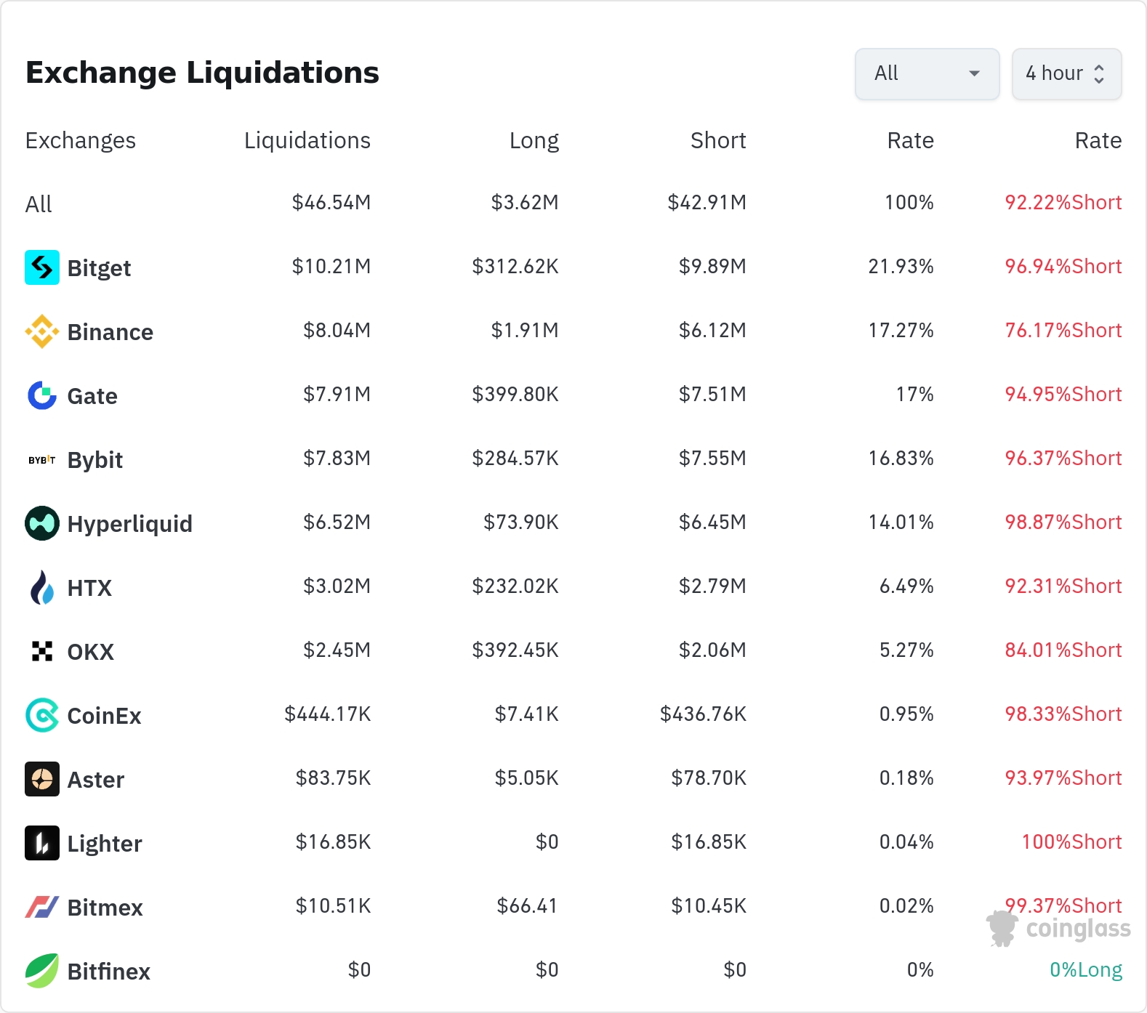Click the HTX flame logo icon

pyautogui.click(x=42, y=587)
